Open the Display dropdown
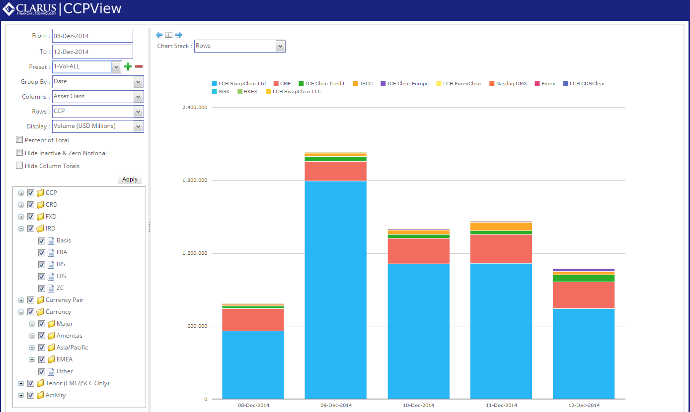 tap(139, 126)
